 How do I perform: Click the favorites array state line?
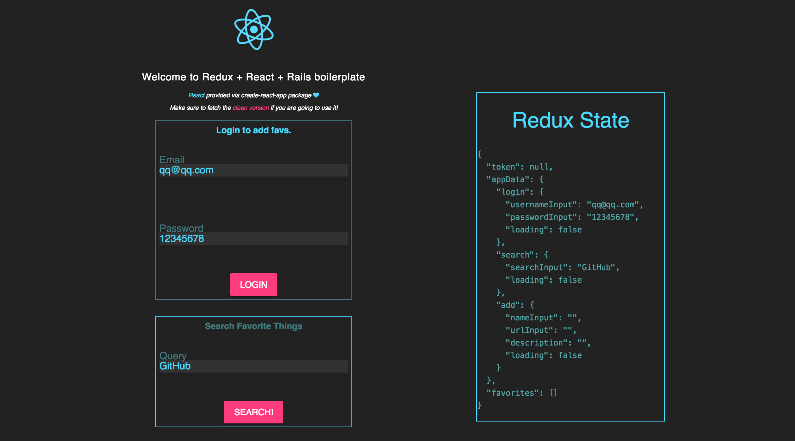point(522,393)
